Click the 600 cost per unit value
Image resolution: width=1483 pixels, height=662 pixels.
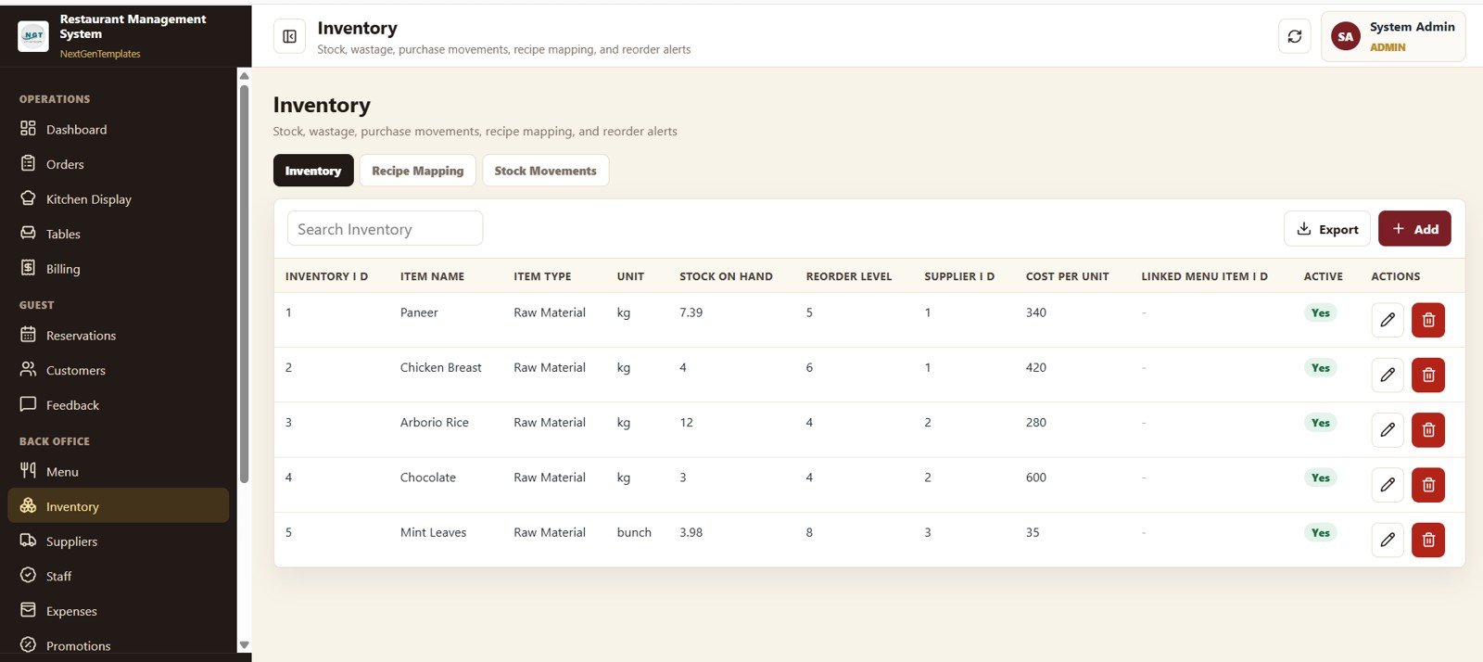coord(1035,477)
